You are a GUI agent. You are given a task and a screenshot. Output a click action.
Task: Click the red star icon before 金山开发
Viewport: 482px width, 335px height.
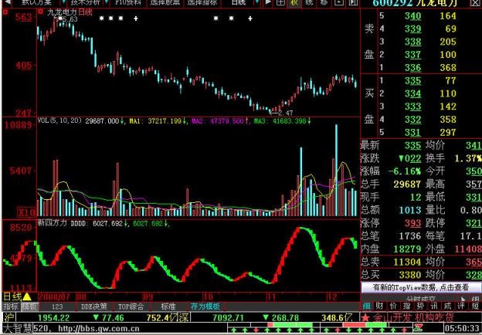coord(365,317)
